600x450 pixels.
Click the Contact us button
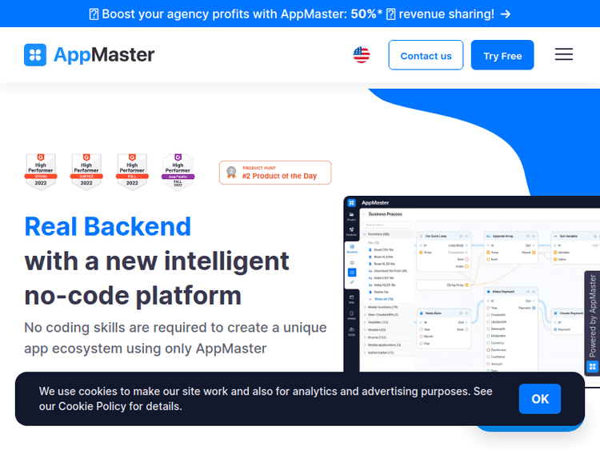(426, 55)
